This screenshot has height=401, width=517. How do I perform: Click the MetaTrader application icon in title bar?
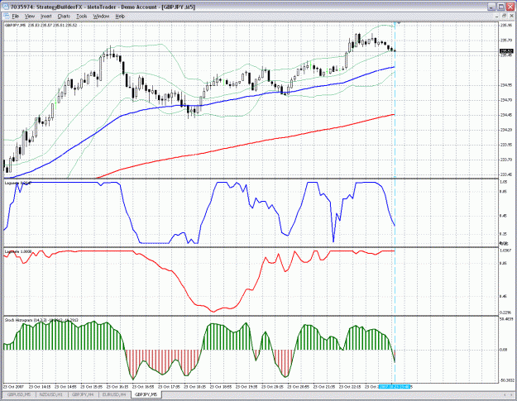[6, 7]
